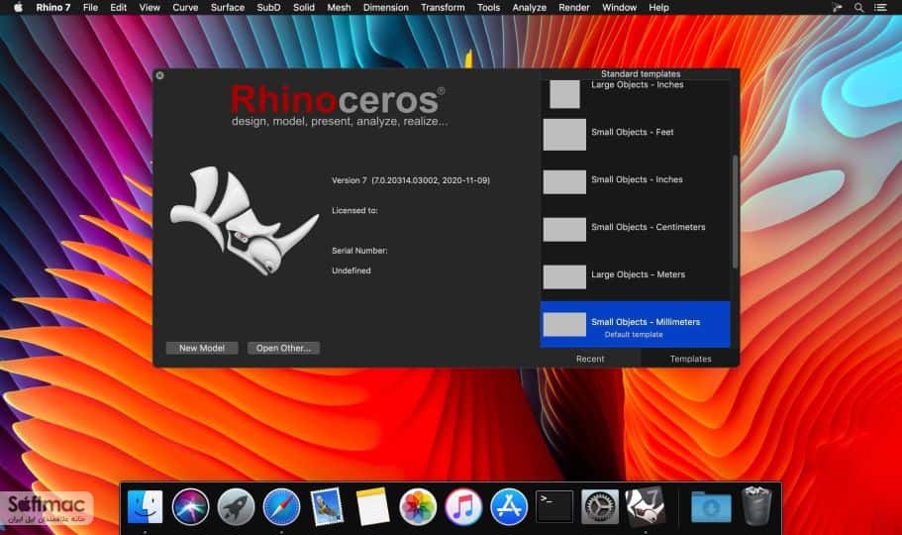
Task: Open Spotlight search magnifier icon
Action: (858, 8)
